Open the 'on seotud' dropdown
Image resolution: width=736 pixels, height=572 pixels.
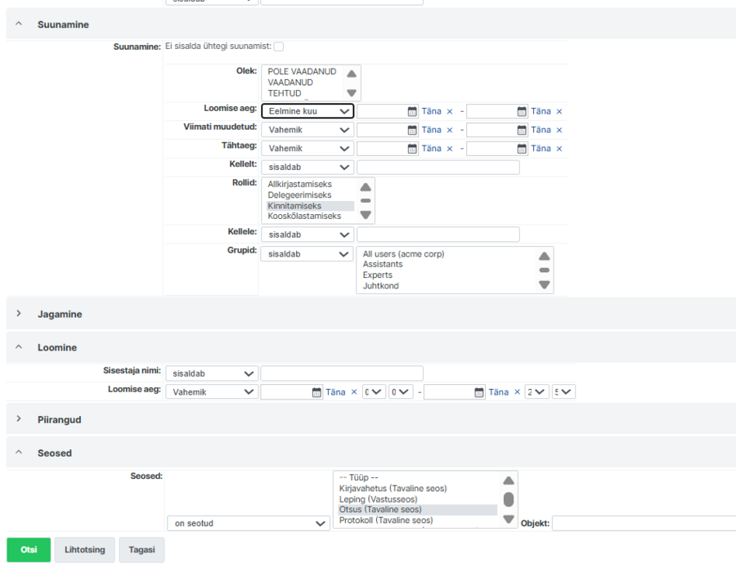coord(249,523)
